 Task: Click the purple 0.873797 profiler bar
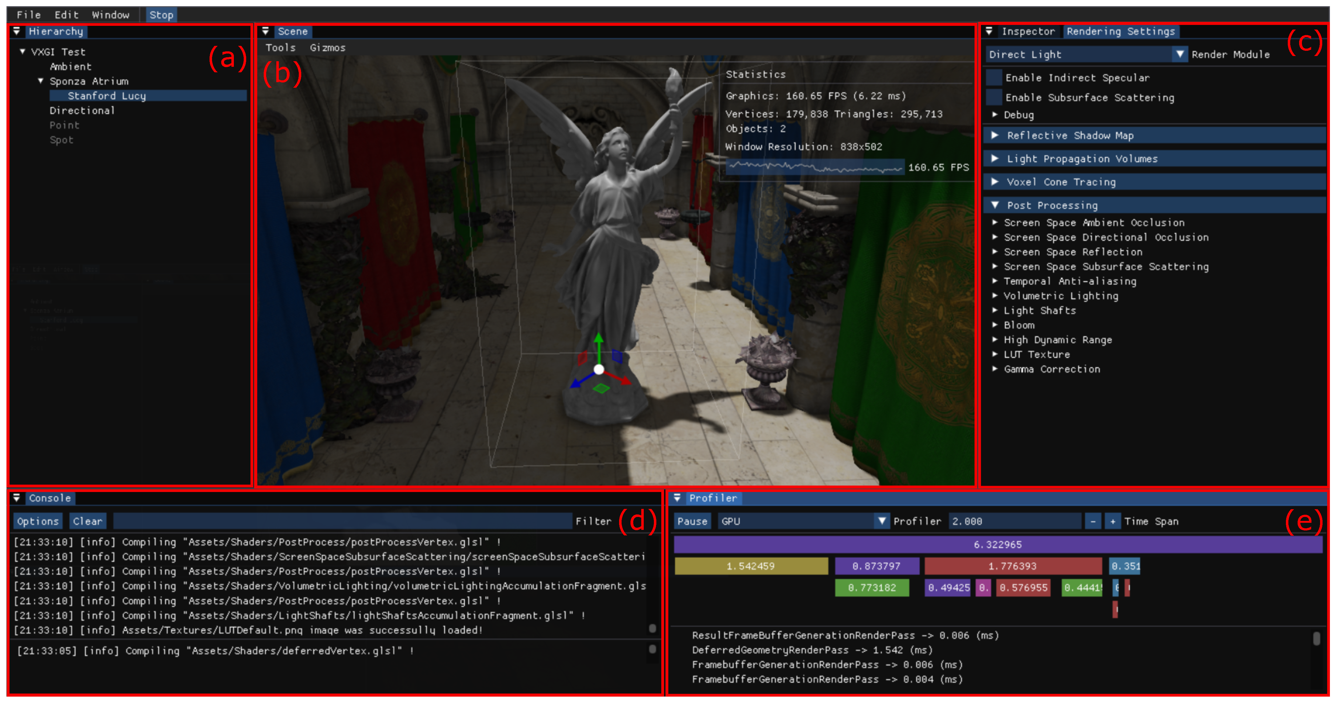pyautogui.click(x=877, y=566)
